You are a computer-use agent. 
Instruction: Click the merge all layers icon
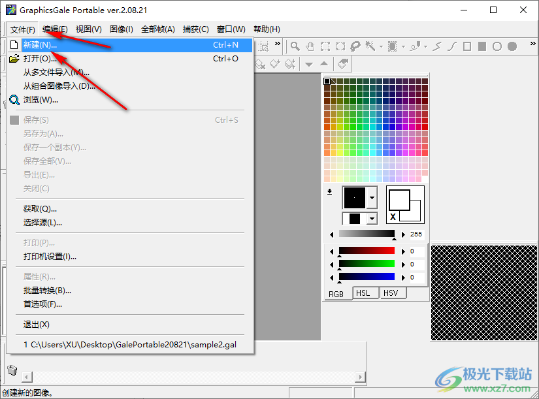(290, 64)
